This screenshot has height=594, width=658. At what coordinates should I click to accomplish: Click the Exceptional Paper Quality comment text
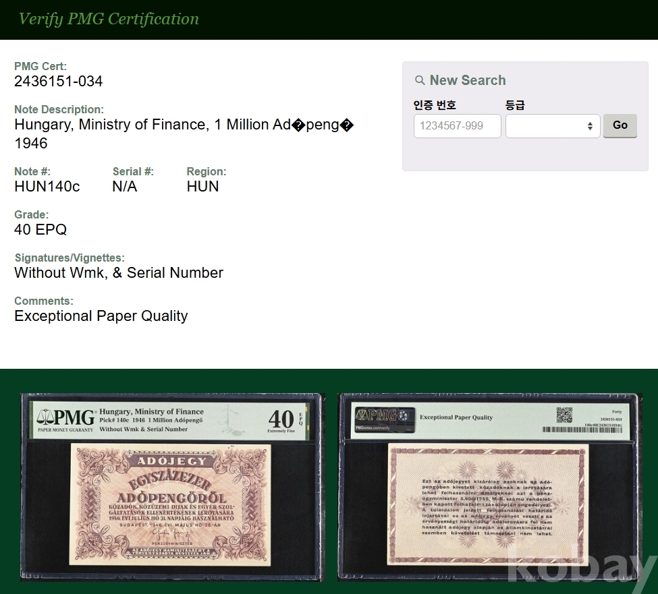coord(101,316)
